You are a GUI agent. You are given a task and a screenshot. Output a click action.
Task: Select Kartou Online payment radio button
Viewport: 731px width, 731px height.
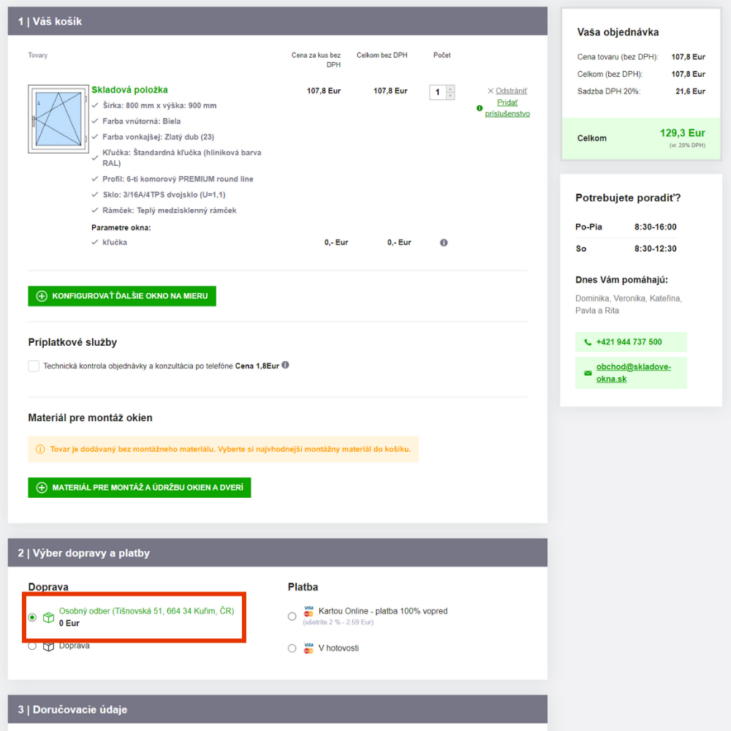(292, 616)
